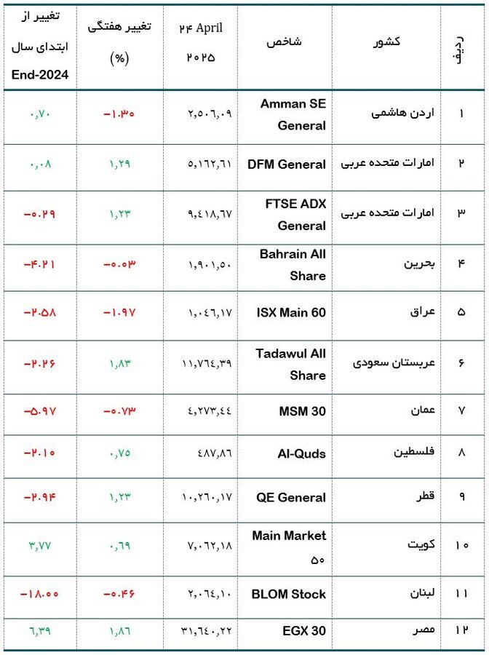This screenshot has height=655, width=489.
Task: Click the شاخص column header
Action: 285,41
